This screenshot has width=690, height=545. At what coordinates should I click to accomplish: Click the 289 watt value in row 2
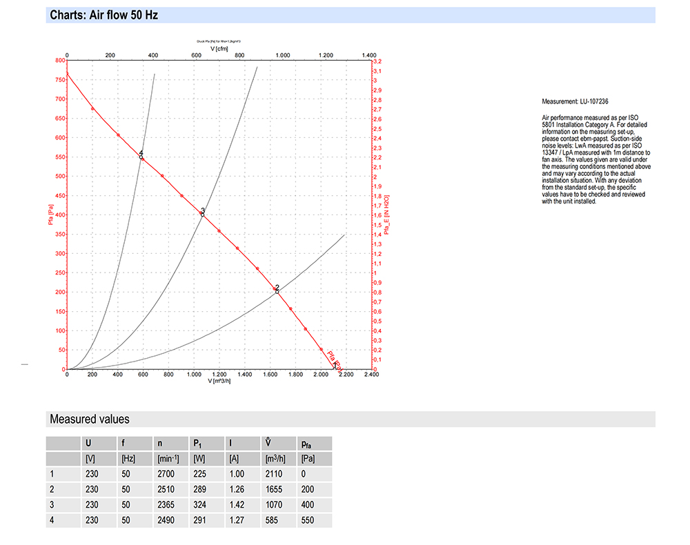(200, 489)
